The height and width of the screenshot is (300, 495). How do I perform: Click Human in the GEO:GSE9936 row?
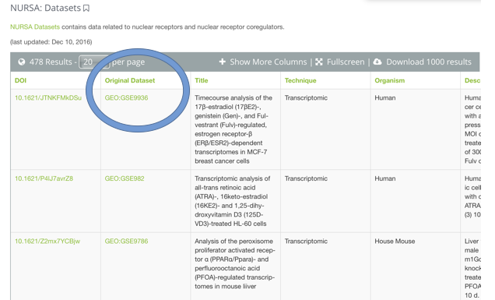point(384,97)
